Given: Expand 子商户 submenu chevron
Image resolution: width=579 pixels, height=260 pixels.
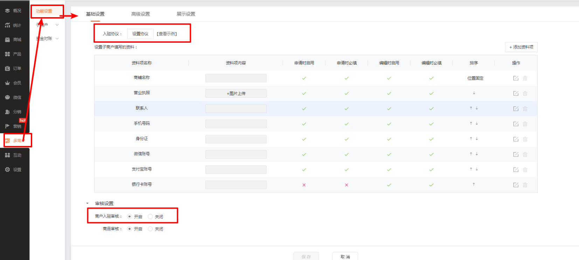Looking at the screenshot, I should (57, 25).
